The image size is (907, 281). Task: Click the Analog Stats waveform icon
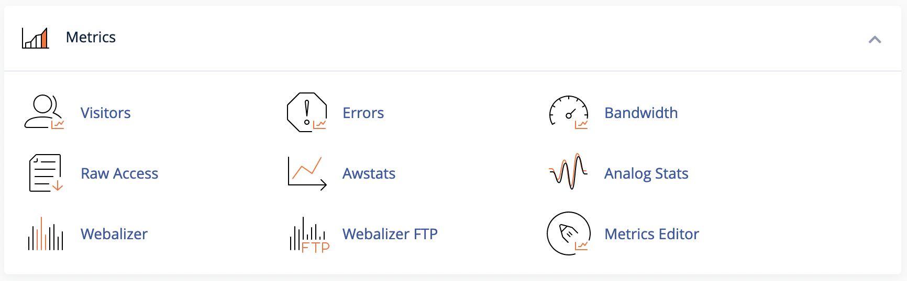pyautogui.click(x=568, y=171)
